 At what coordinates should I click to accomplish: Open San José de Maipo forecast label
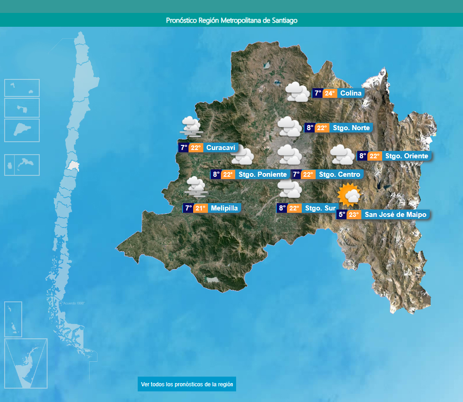point(395,215)
